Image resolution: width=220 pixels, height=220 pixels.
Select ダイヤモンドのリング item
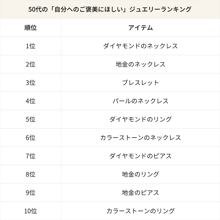(x=140, y=119)
